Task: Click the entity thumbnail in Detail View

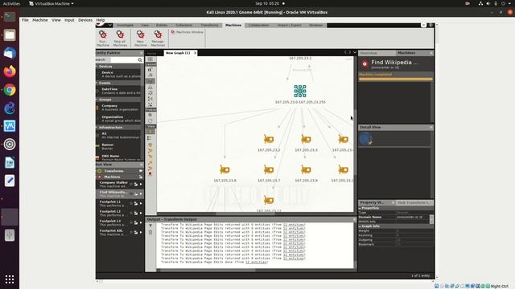Action: point(365,139)
